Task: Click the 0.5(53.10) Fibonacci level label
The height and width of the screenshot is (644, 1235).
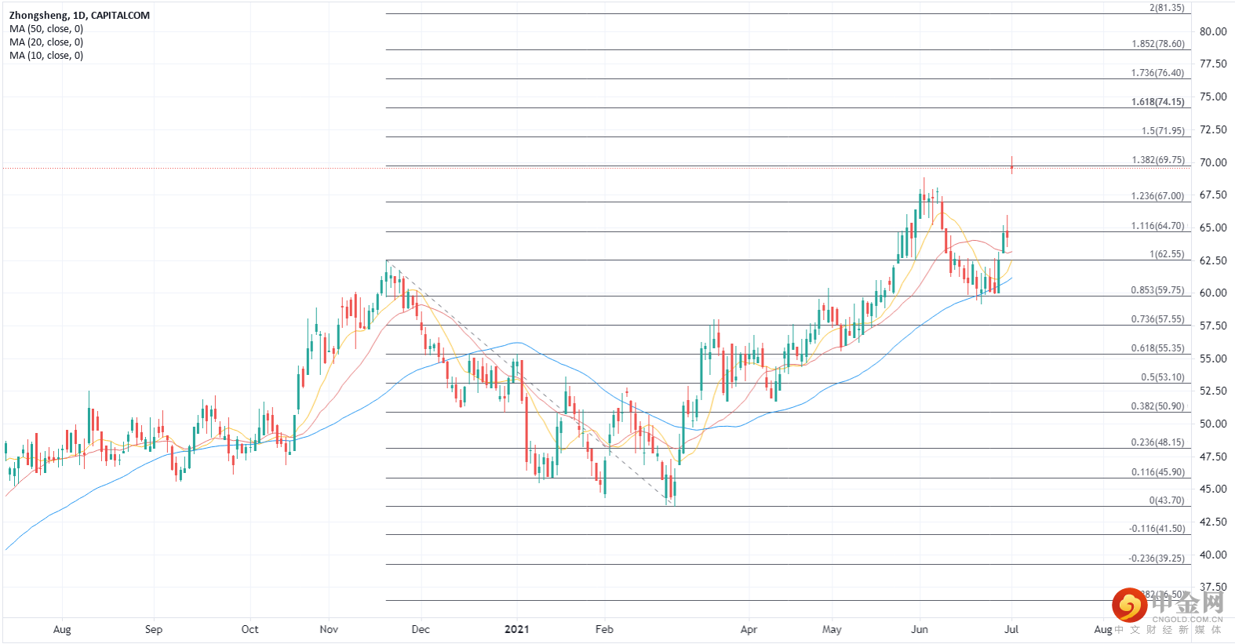Action: [x=1163, y=377]
